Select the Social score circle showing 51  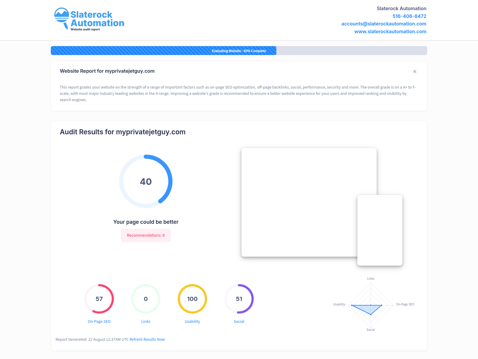[239, 299]
